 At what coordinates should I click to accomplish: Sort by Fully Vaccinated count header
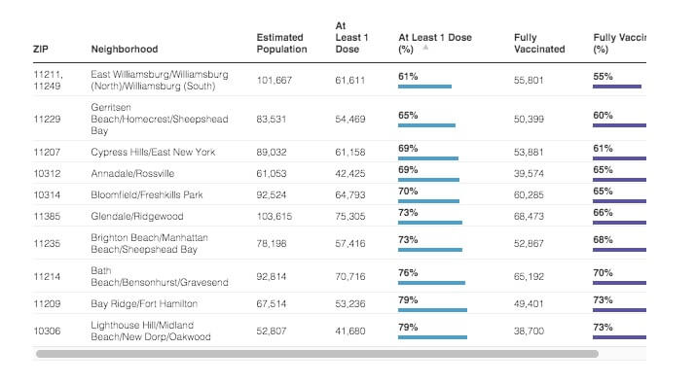pos(539,44)
